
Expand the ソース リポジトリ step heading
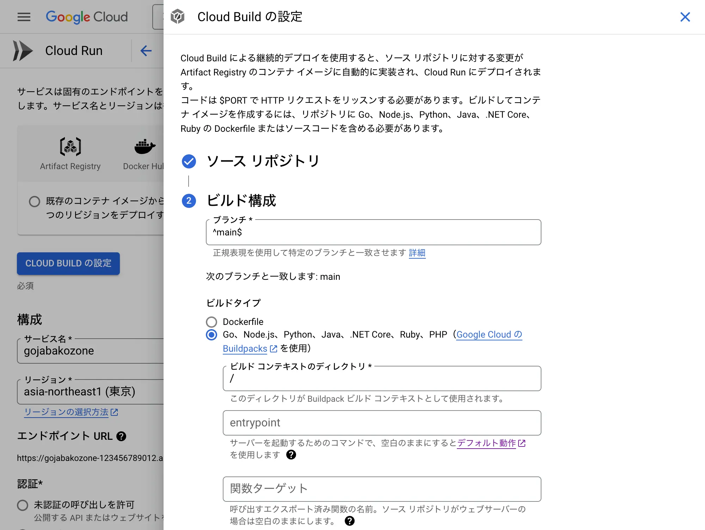[x=263, y=161]
